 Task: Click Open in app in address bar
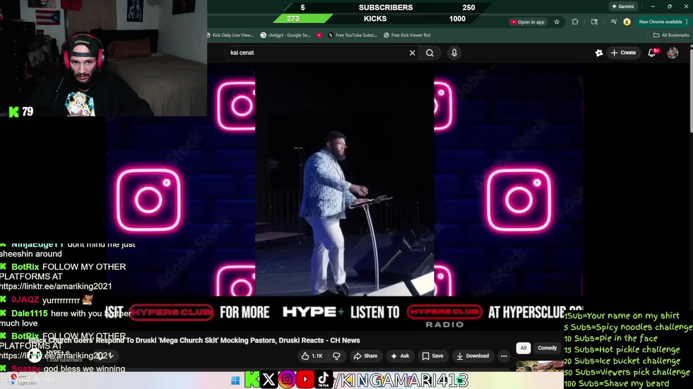click(527, 22)
